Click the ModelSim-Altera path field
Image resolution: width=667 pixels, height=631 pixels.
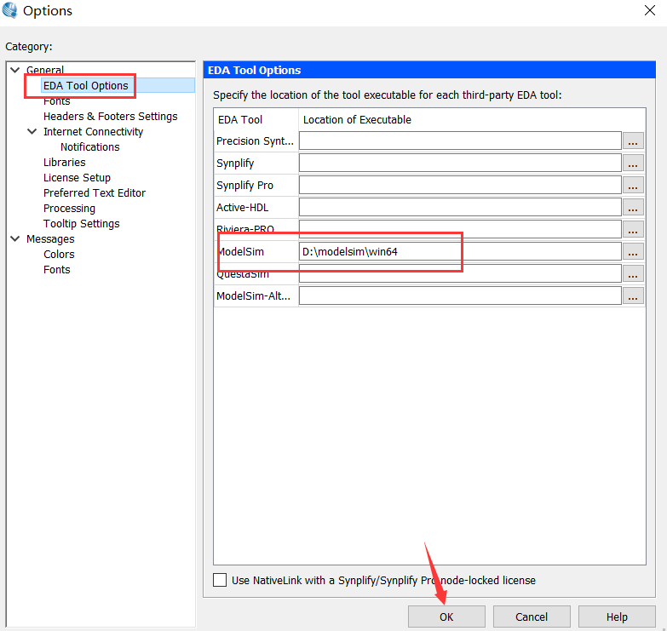pyautogui.click(x=460, y=295)
